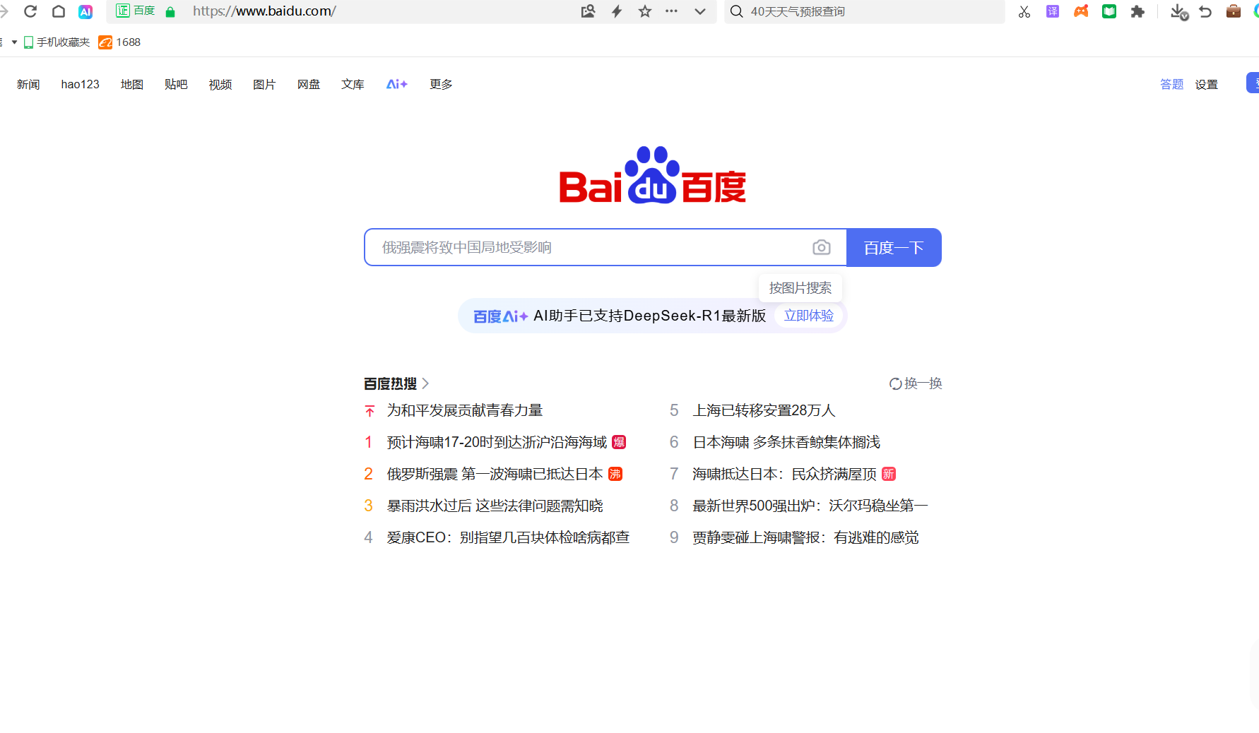Expand the bookmarks bar dropdown arrow
1259x733 pixels.
tap(14, 42)
